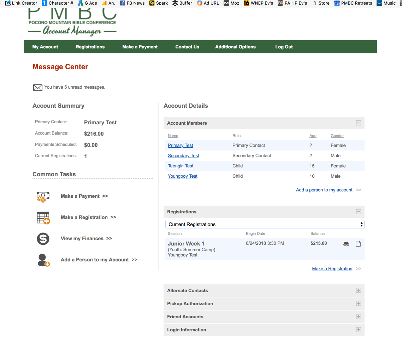
Task: Open the Make a Payment menu
Action: (x=140, y=47)
